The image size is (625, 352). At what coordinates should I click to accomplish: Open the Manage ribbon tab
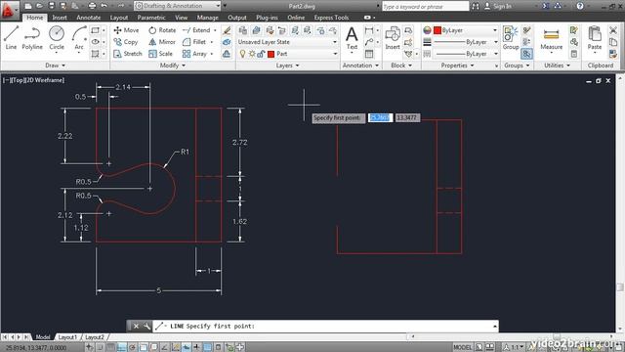[208, 18]
